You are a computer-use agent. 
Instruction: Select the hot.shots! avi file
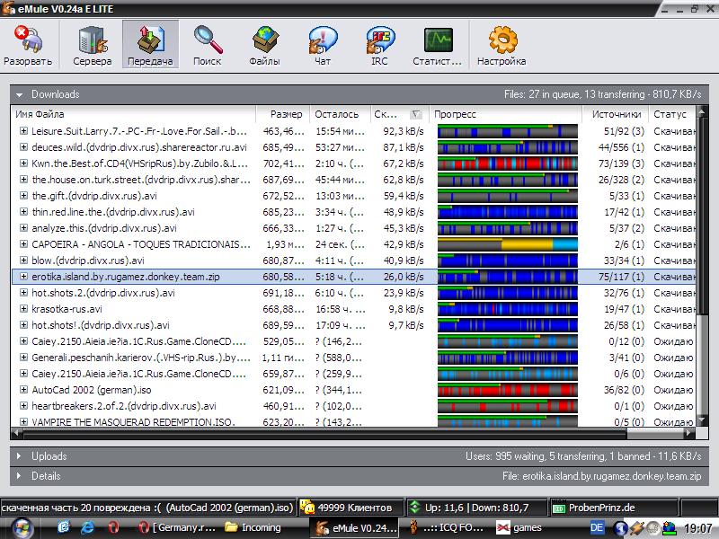pos(101,325)
